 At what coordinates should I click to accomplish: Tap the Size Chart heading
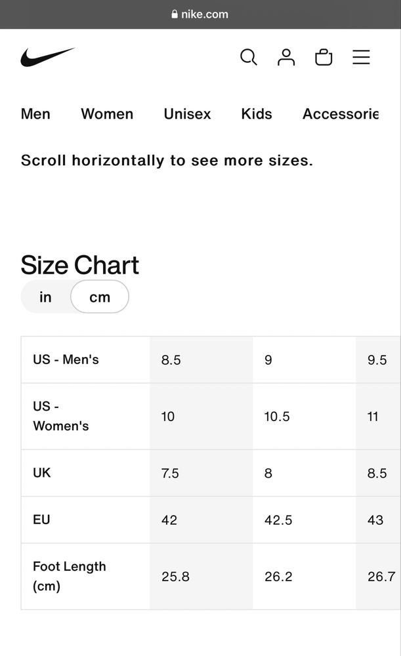click(79, 265)
